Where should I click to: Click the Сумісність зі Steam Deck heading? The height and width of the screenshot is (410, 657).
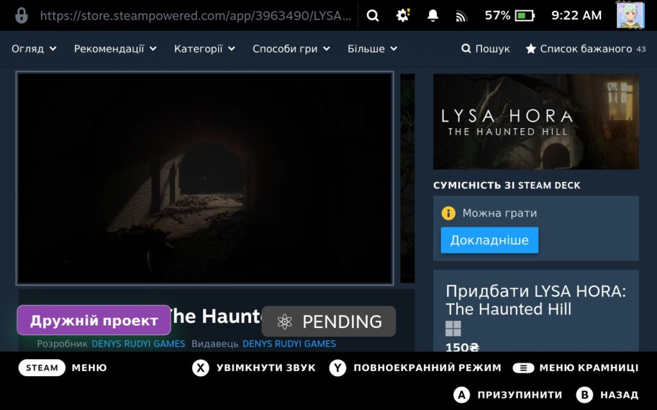tap(507, 185)
